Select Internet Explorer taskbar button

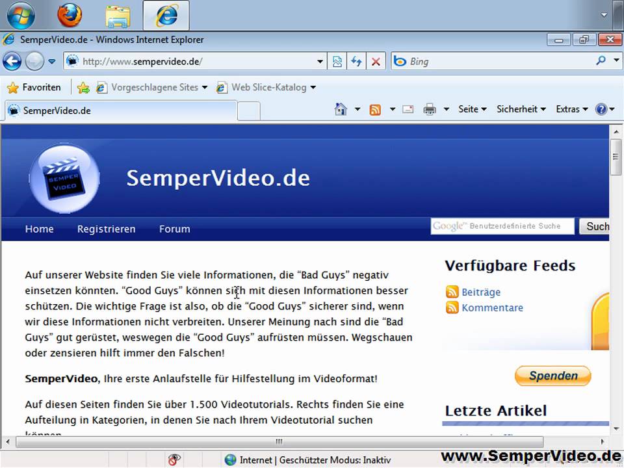tap(166, 15)
